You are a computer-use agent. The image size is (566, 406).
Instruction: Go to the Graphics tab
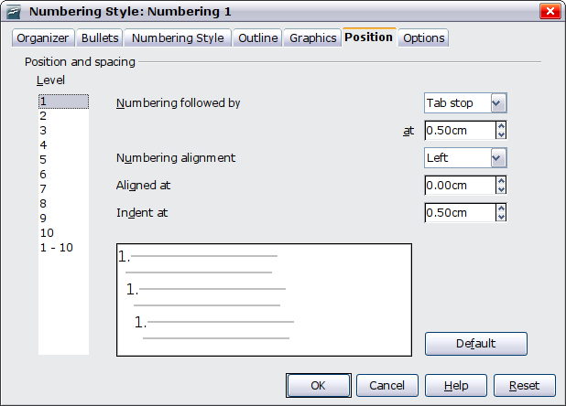click(x=312, y=38)
